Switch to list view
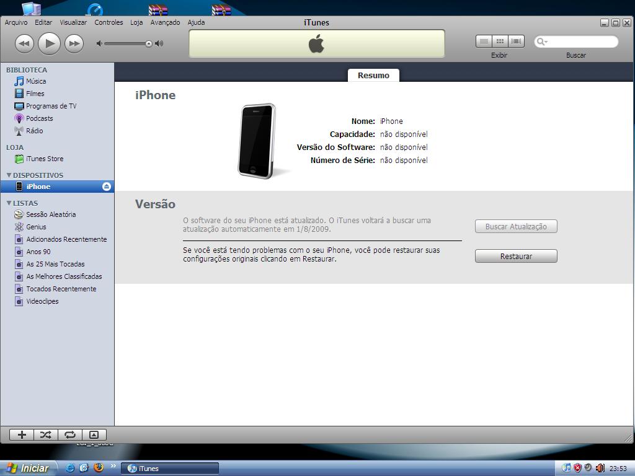 click(x=484, y=42)
